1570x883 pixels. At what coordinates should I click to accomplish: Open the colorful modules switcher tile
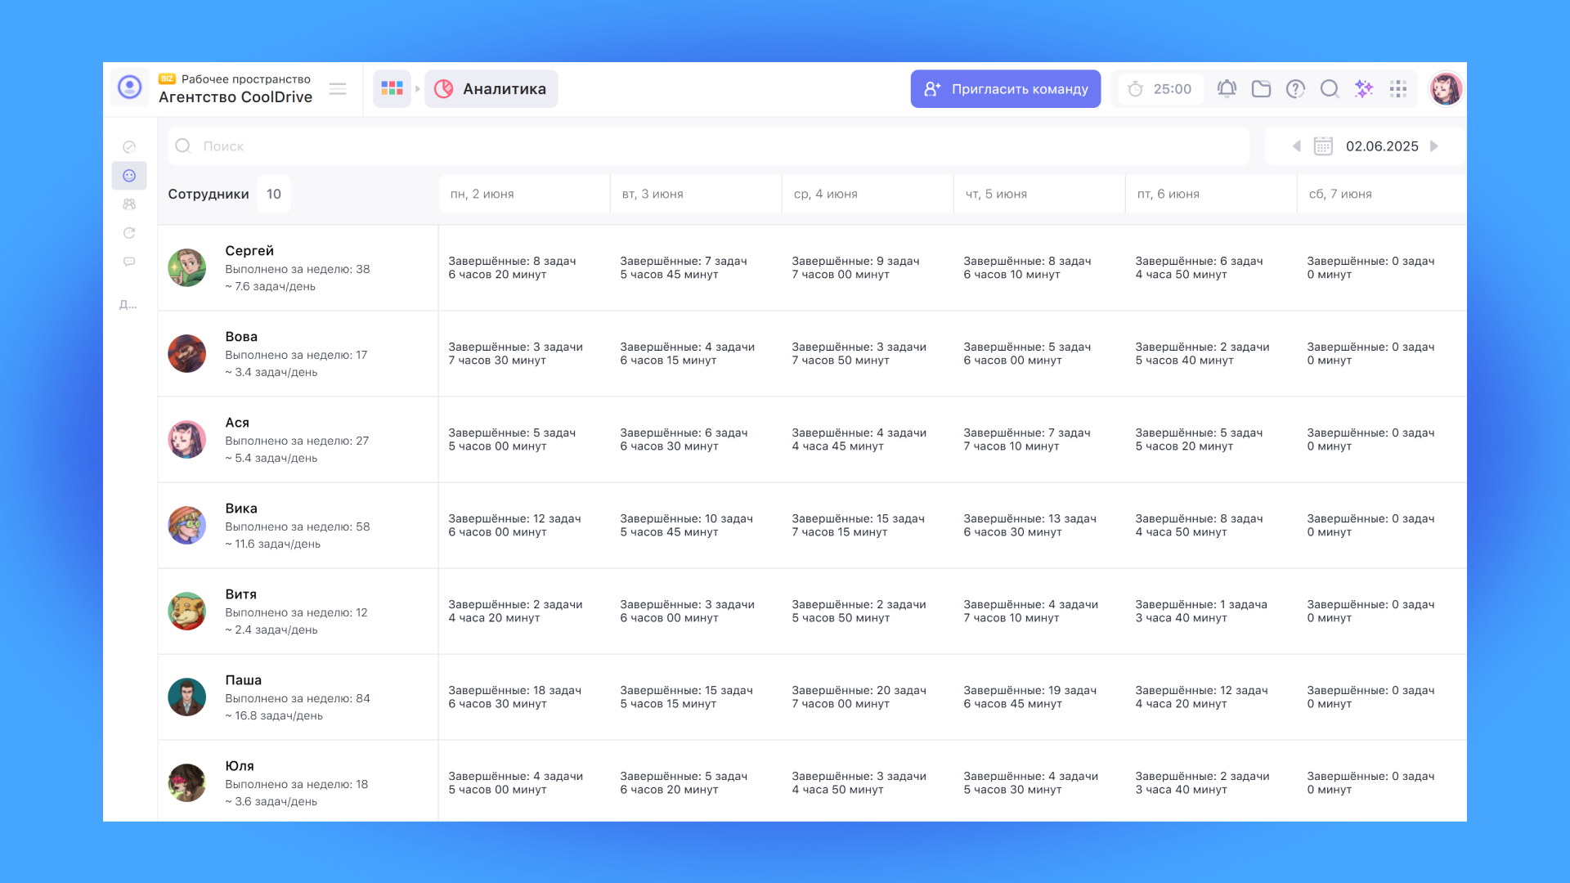point(392,88)
